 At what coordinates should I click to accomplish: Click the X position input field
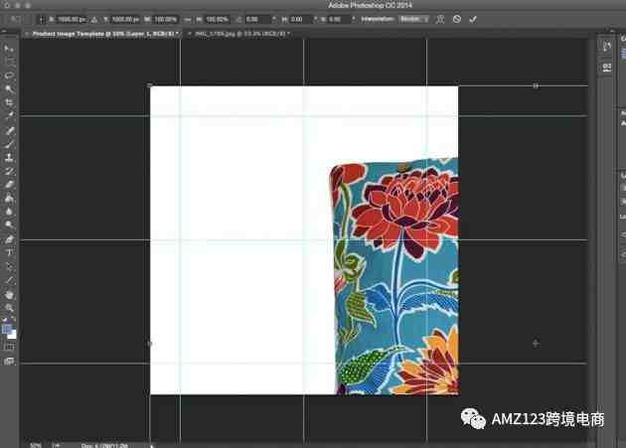click(72, 19)
